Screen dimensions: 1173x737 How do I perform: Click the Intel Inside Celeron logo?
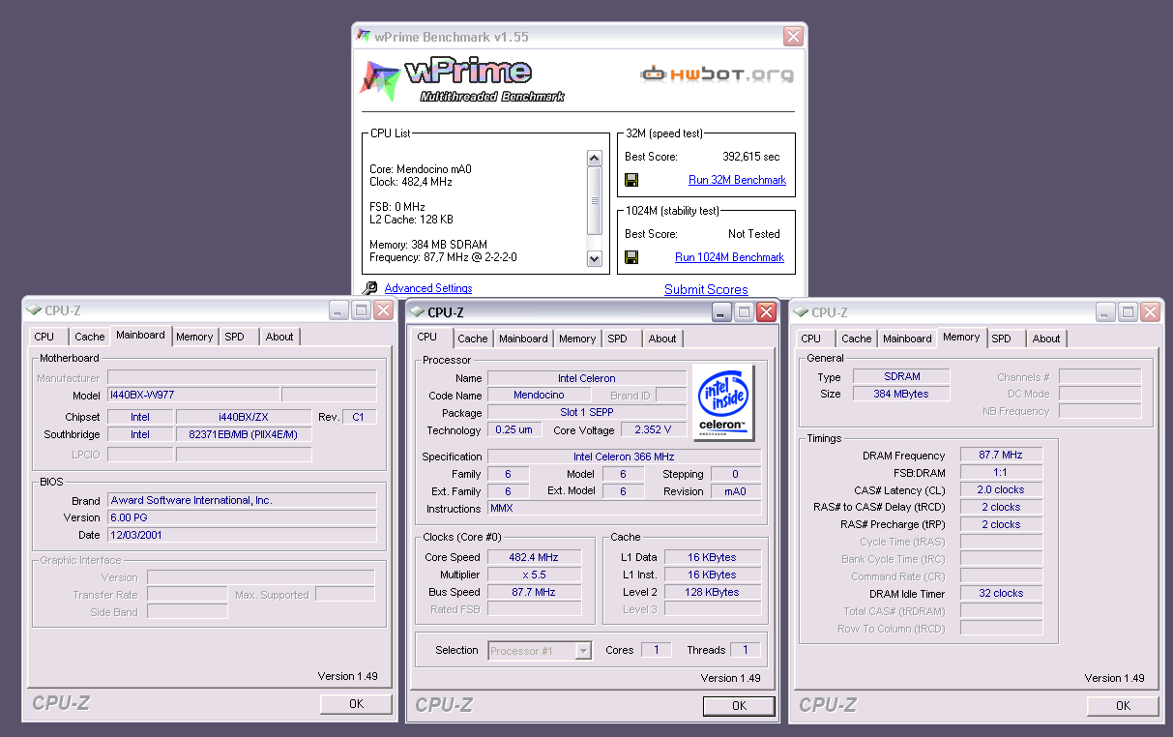tap(723, 401)
